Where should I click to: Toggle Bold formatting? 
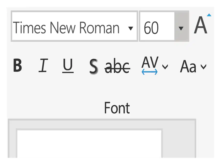[x=17, y=66]
